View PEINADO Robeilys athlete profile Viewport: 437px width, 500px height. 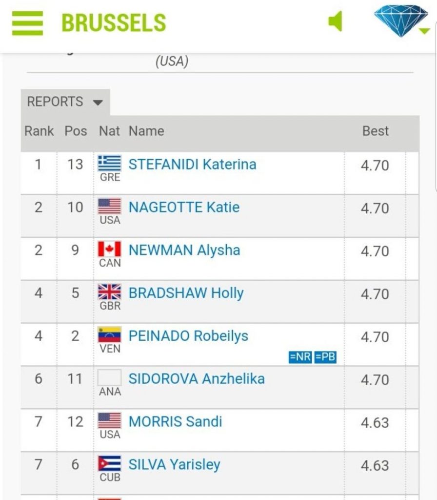click(188, 336)
